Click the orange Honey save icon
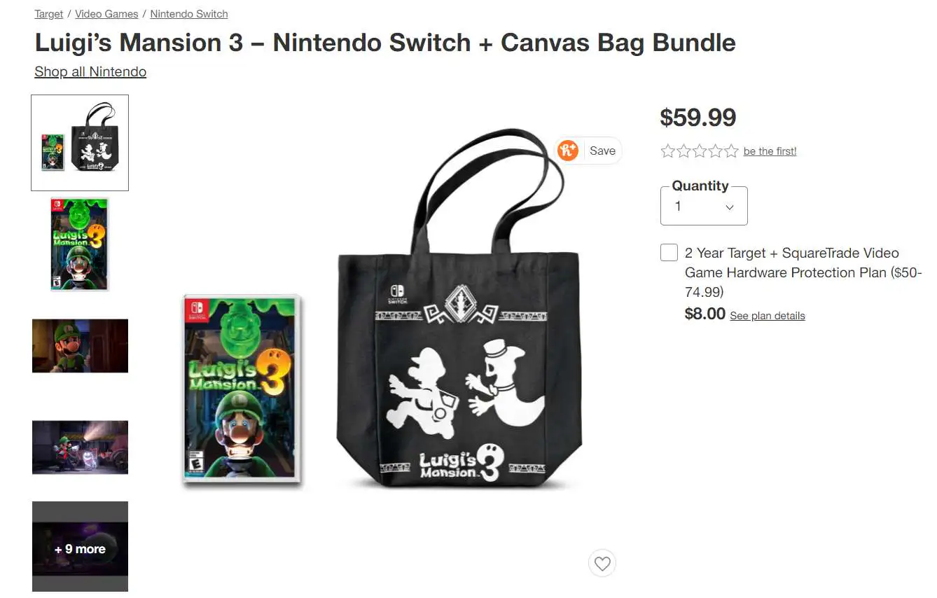Image resolution: width=937 pixels, height=598 pixels. (x=568, y=151)
